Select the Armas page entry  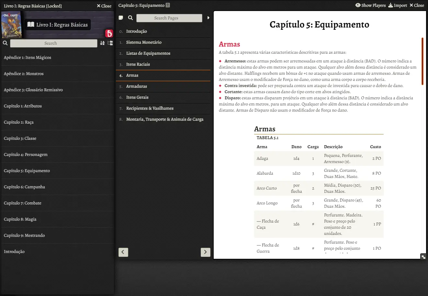pos(163,75)
